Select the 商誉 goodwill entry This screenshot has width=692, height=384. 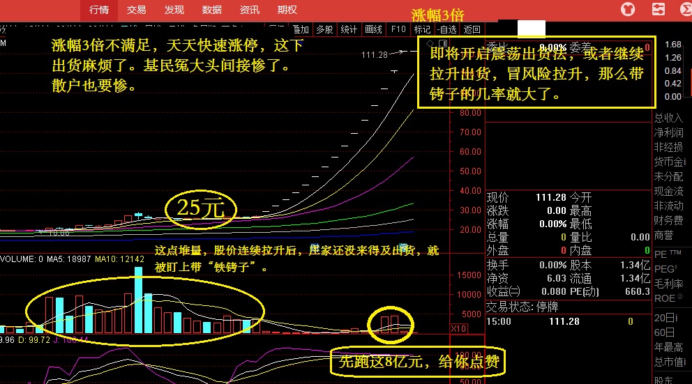pos(664,236)
